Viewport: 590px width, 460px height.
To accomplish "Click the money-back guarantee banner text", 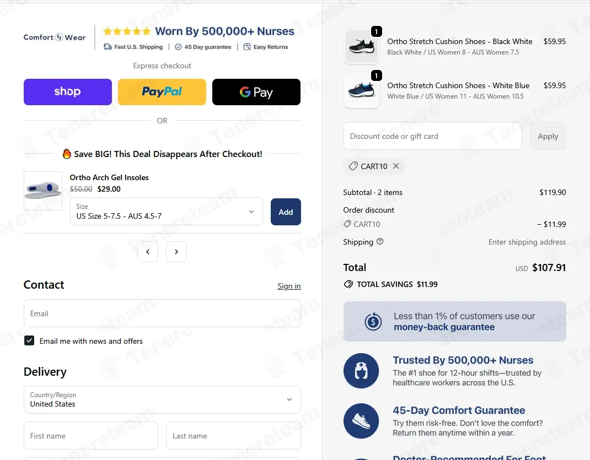I will tap(464, 321).
